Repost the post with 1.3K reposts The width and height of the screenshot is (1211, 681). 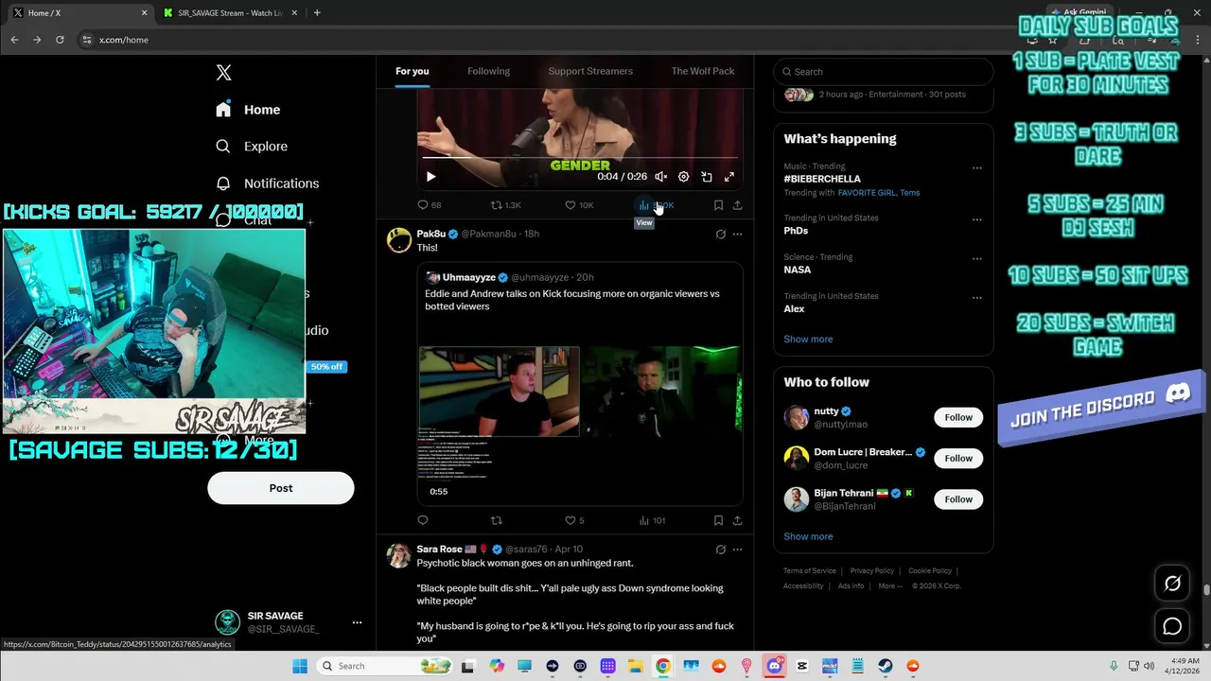click(x=506, y=205)
